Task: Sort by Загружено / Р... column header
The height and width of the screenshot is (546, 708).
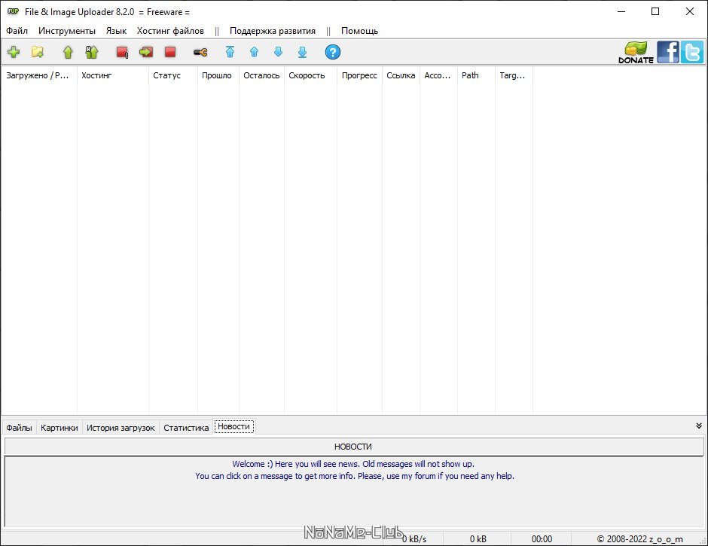Action: 39,75
